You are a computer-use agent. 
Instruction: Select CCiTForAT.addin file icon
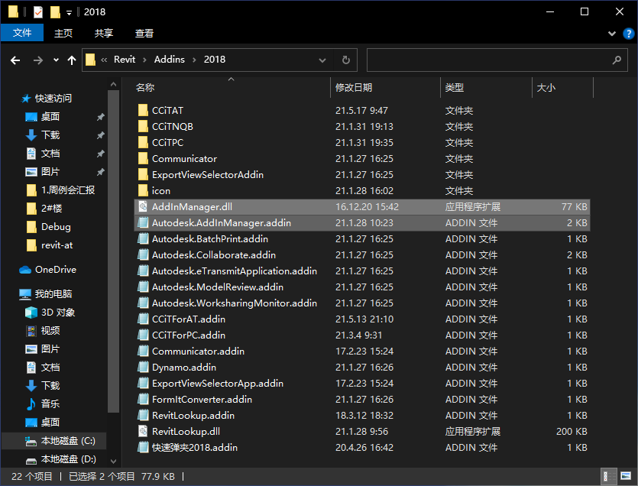click(x=143, y=319)
